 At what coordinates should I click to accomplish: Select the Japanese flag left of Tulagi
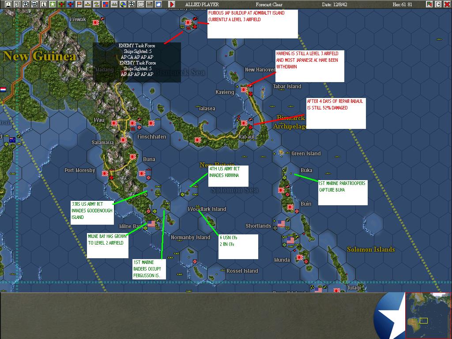pos(337,290)
